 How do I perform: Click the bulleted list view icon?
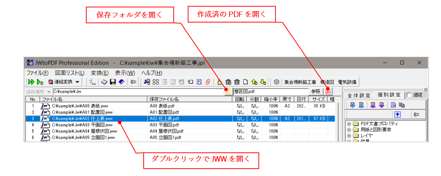pos(164,82)
